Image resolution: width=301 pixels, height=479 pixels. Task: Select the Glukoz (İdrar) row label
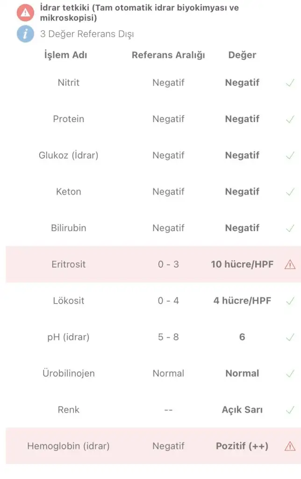(x=68, y=155)
